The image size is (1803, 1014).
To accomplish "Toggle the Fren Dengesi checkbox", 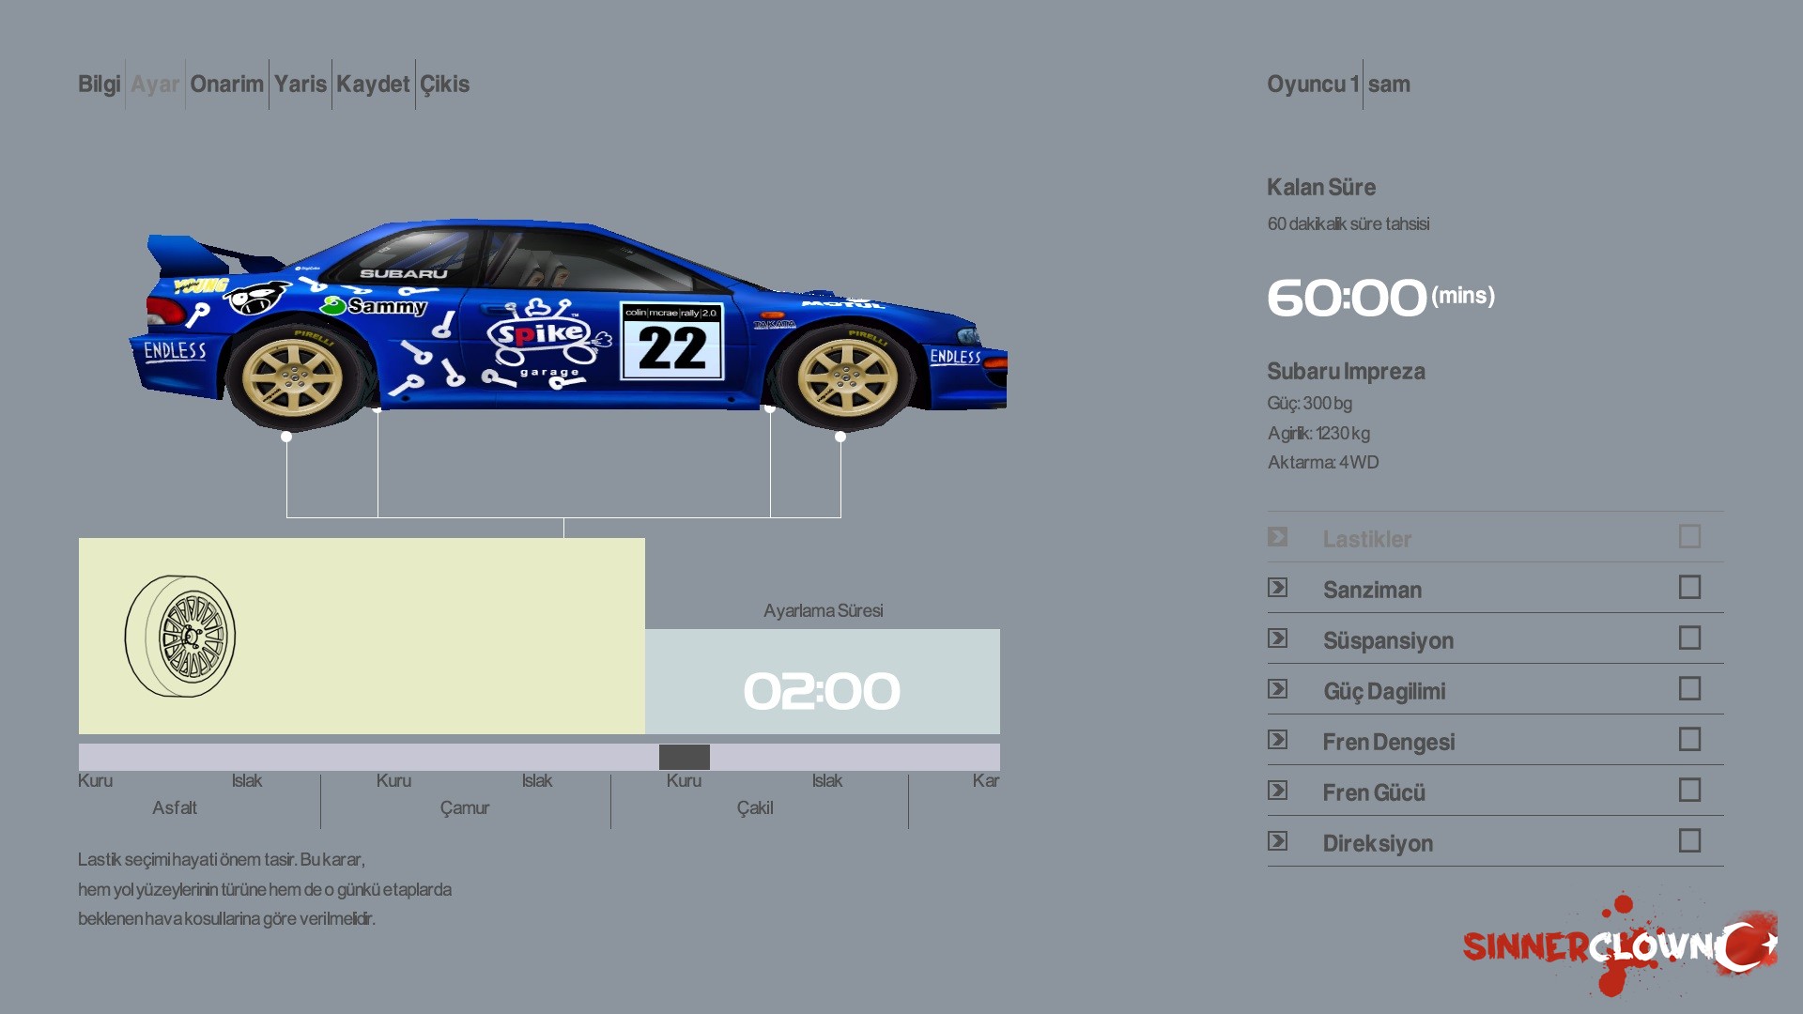I will 1689,739.
